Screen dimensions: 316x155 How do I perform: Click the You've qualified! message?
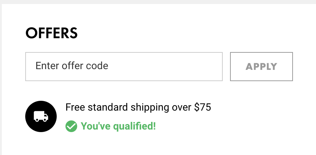tap(118, 126)
